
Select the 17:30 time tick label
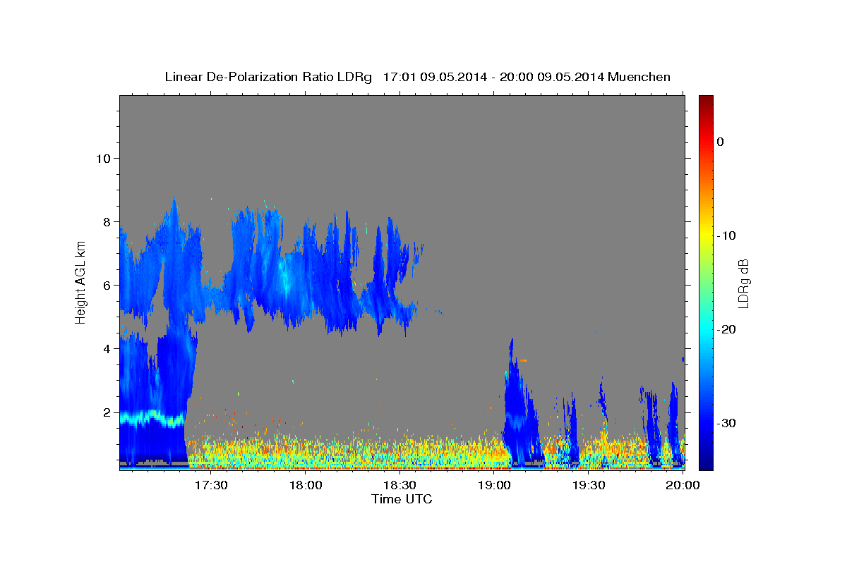[211, 486]
